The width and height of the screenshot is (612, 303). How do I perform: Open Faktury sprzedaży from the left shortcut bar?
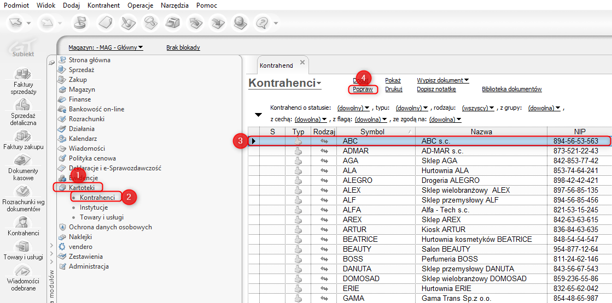[22, 81]
